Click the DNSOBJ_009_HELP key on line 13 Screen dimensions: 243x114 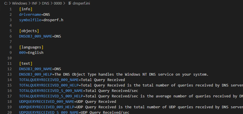[36, 74]
